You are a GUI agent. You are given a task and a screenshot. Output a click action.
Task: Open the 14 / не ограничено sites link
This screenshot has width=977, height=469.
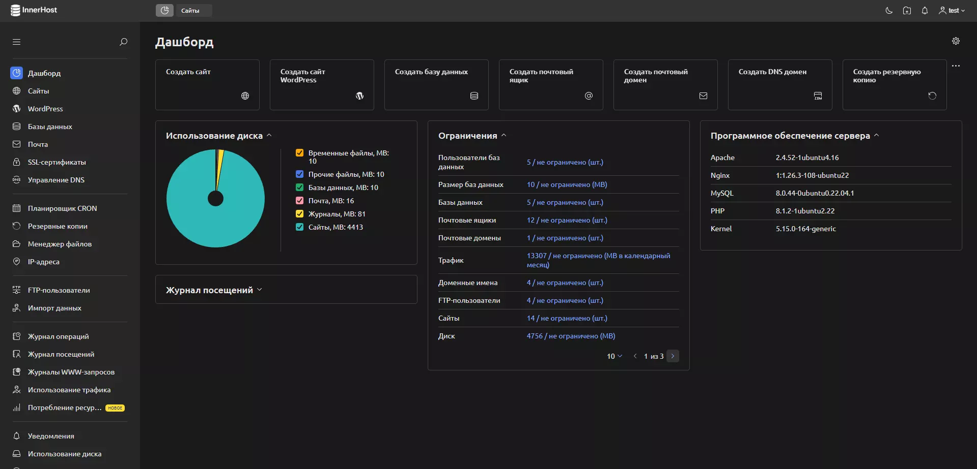coord(567,318)
